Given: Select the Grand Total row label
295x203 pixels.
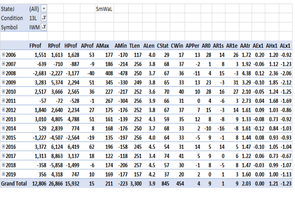Looking at the screenshot, I should pyautogui.click(x=14, y=184).
